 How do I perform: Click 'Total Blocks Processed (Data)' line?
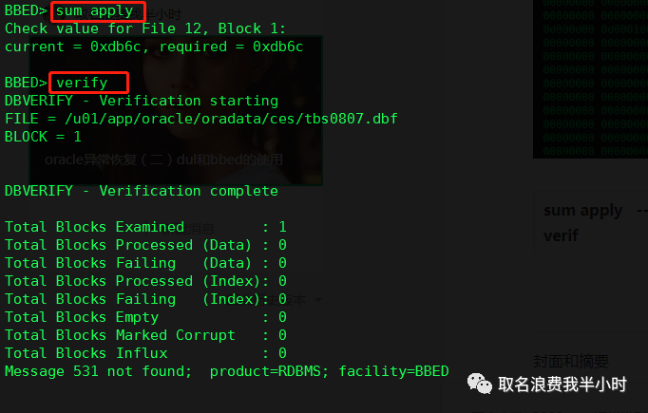[x=145, y=245]
